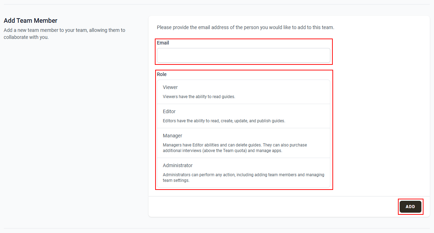
Task: Click the ADD button
Action: pyautogui.click(x=410, y=207)
